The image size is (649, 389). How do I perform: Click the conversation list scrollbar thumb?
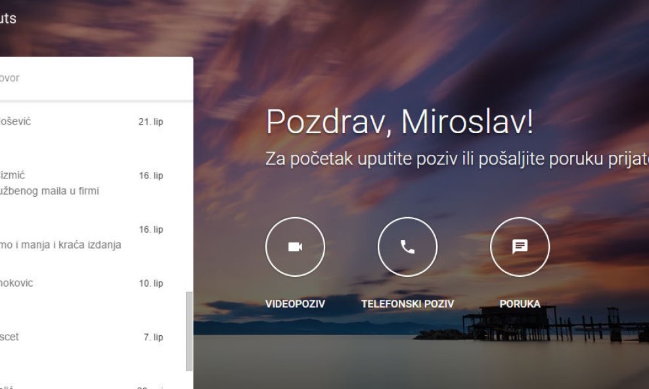[x=189, y=331]
